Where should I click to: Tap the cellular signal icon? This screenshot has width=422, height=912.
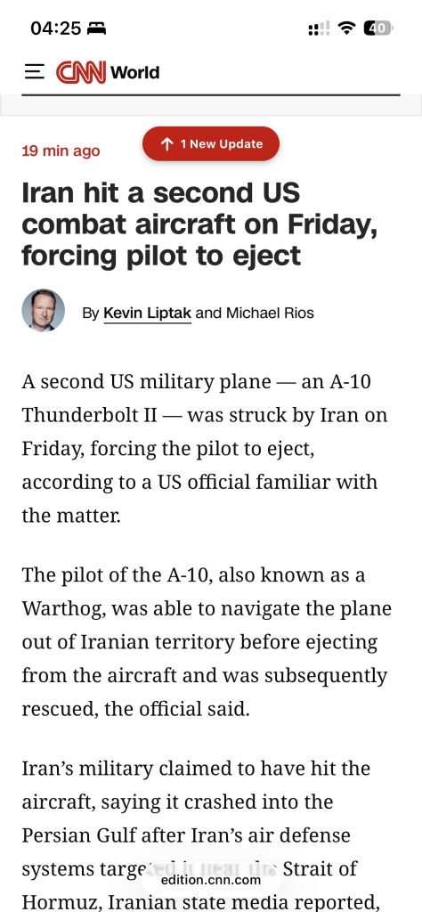[x=319, y=28]
